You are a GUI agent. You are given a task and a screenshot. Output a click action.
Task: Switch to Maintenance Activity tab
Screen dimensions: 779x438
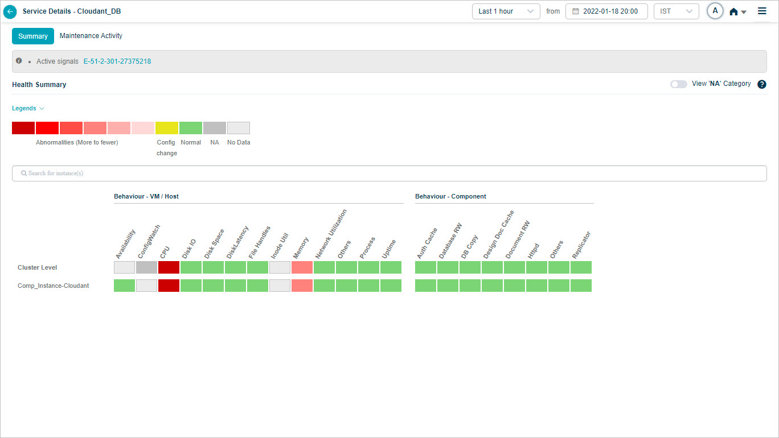click(x=91, y=36)
